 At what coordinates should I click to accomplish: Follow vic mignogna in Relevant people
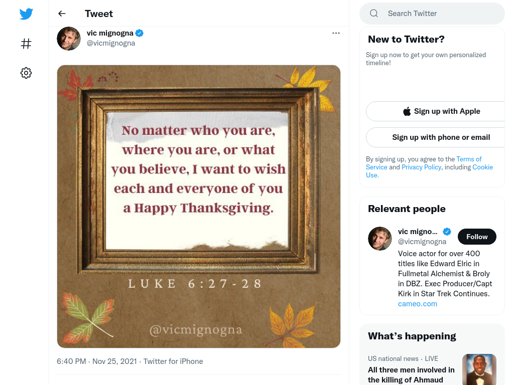click(x=477, y=237)
